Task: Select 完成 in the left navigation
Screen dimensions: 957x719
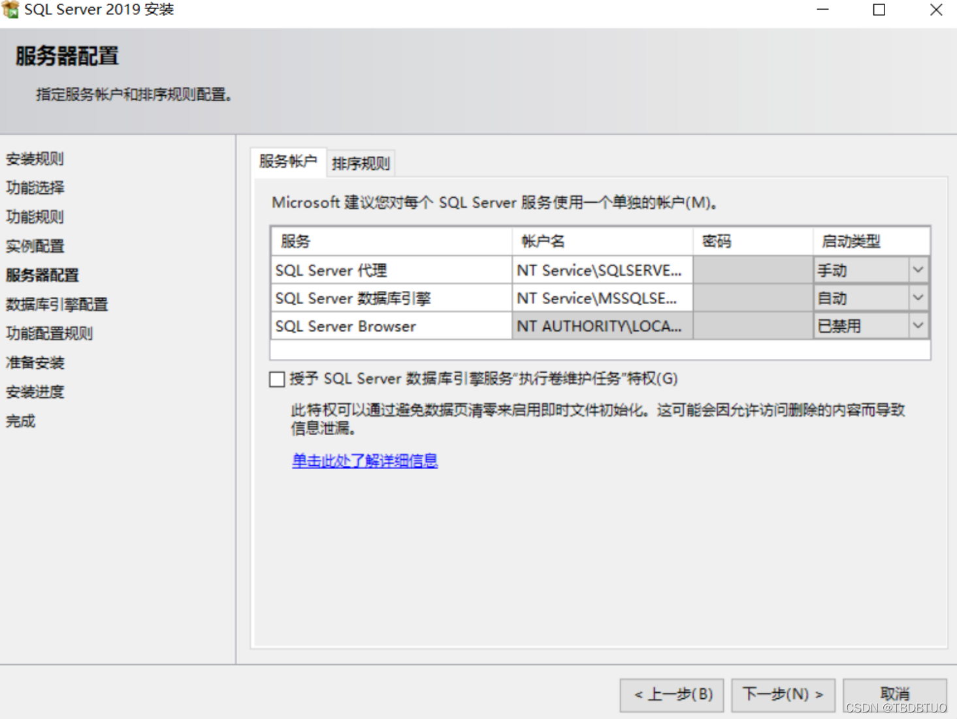Action: click(20, 420)
